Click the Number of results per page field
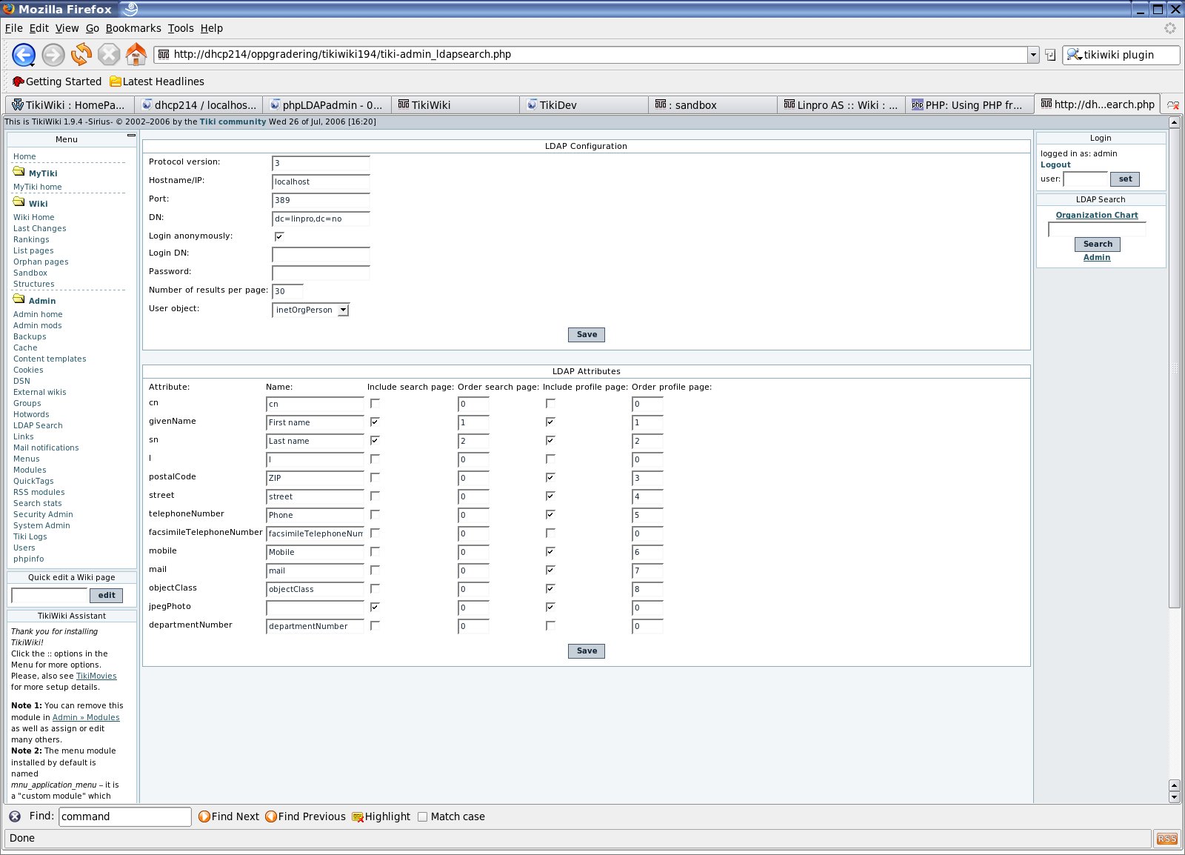 pyautogui.click(x=287, y=291)
